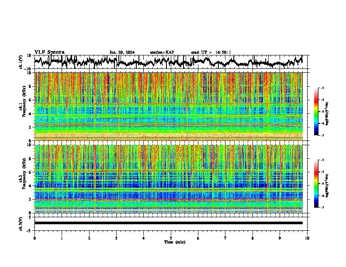Click the time axis tick label "4"
Image resolution: width=346 pixels, height=267 pixels.
143,238
